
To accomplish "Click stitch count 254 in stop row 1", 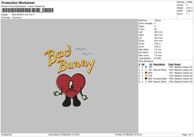I will pyautogui.click(x=150, y=67).
